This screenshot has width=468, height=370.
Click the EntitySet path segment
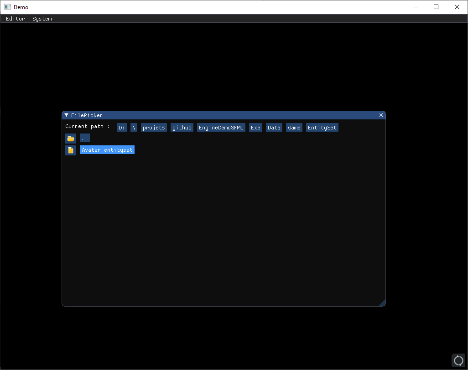322,128
